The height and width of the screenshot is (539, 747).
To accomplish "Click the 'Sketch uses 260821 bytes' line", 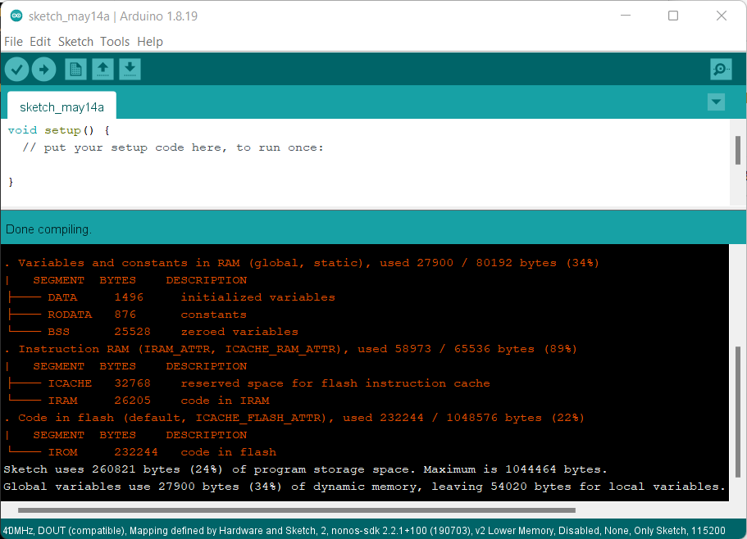I will 305,469.
